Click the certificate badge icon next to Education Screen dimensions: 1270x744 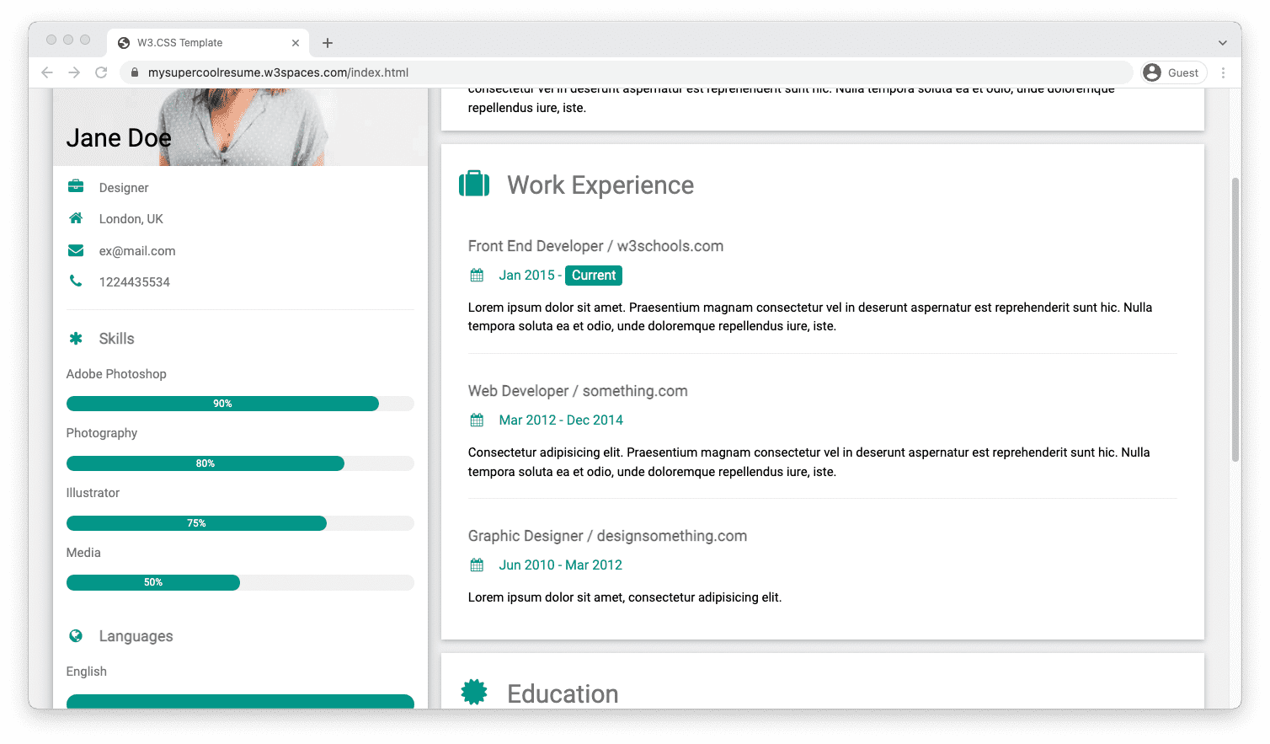pos(474,691)
